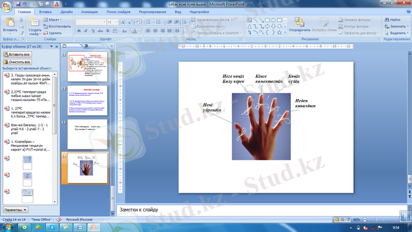Click the Создать слайд (New Slide) icon

click(x=35, y=22)
